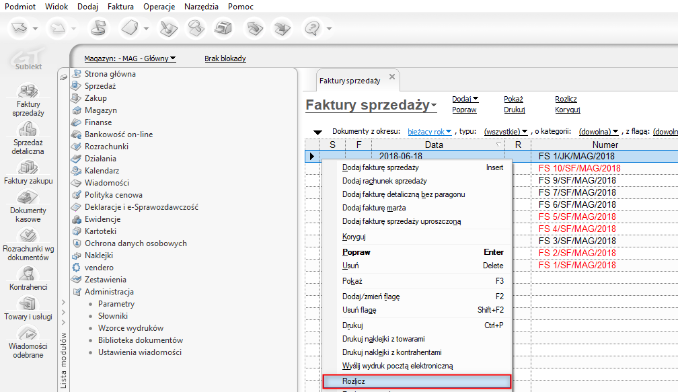Click the Pokaż link above the list
The width and height of the screenshot is (678, 392).
coord(513,99)
